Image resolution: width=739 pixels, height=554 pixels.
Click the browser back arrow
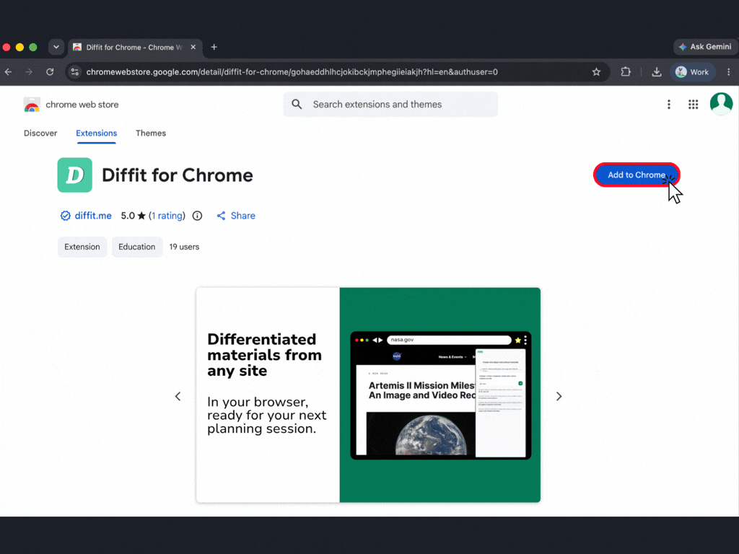tap(9, 72)
